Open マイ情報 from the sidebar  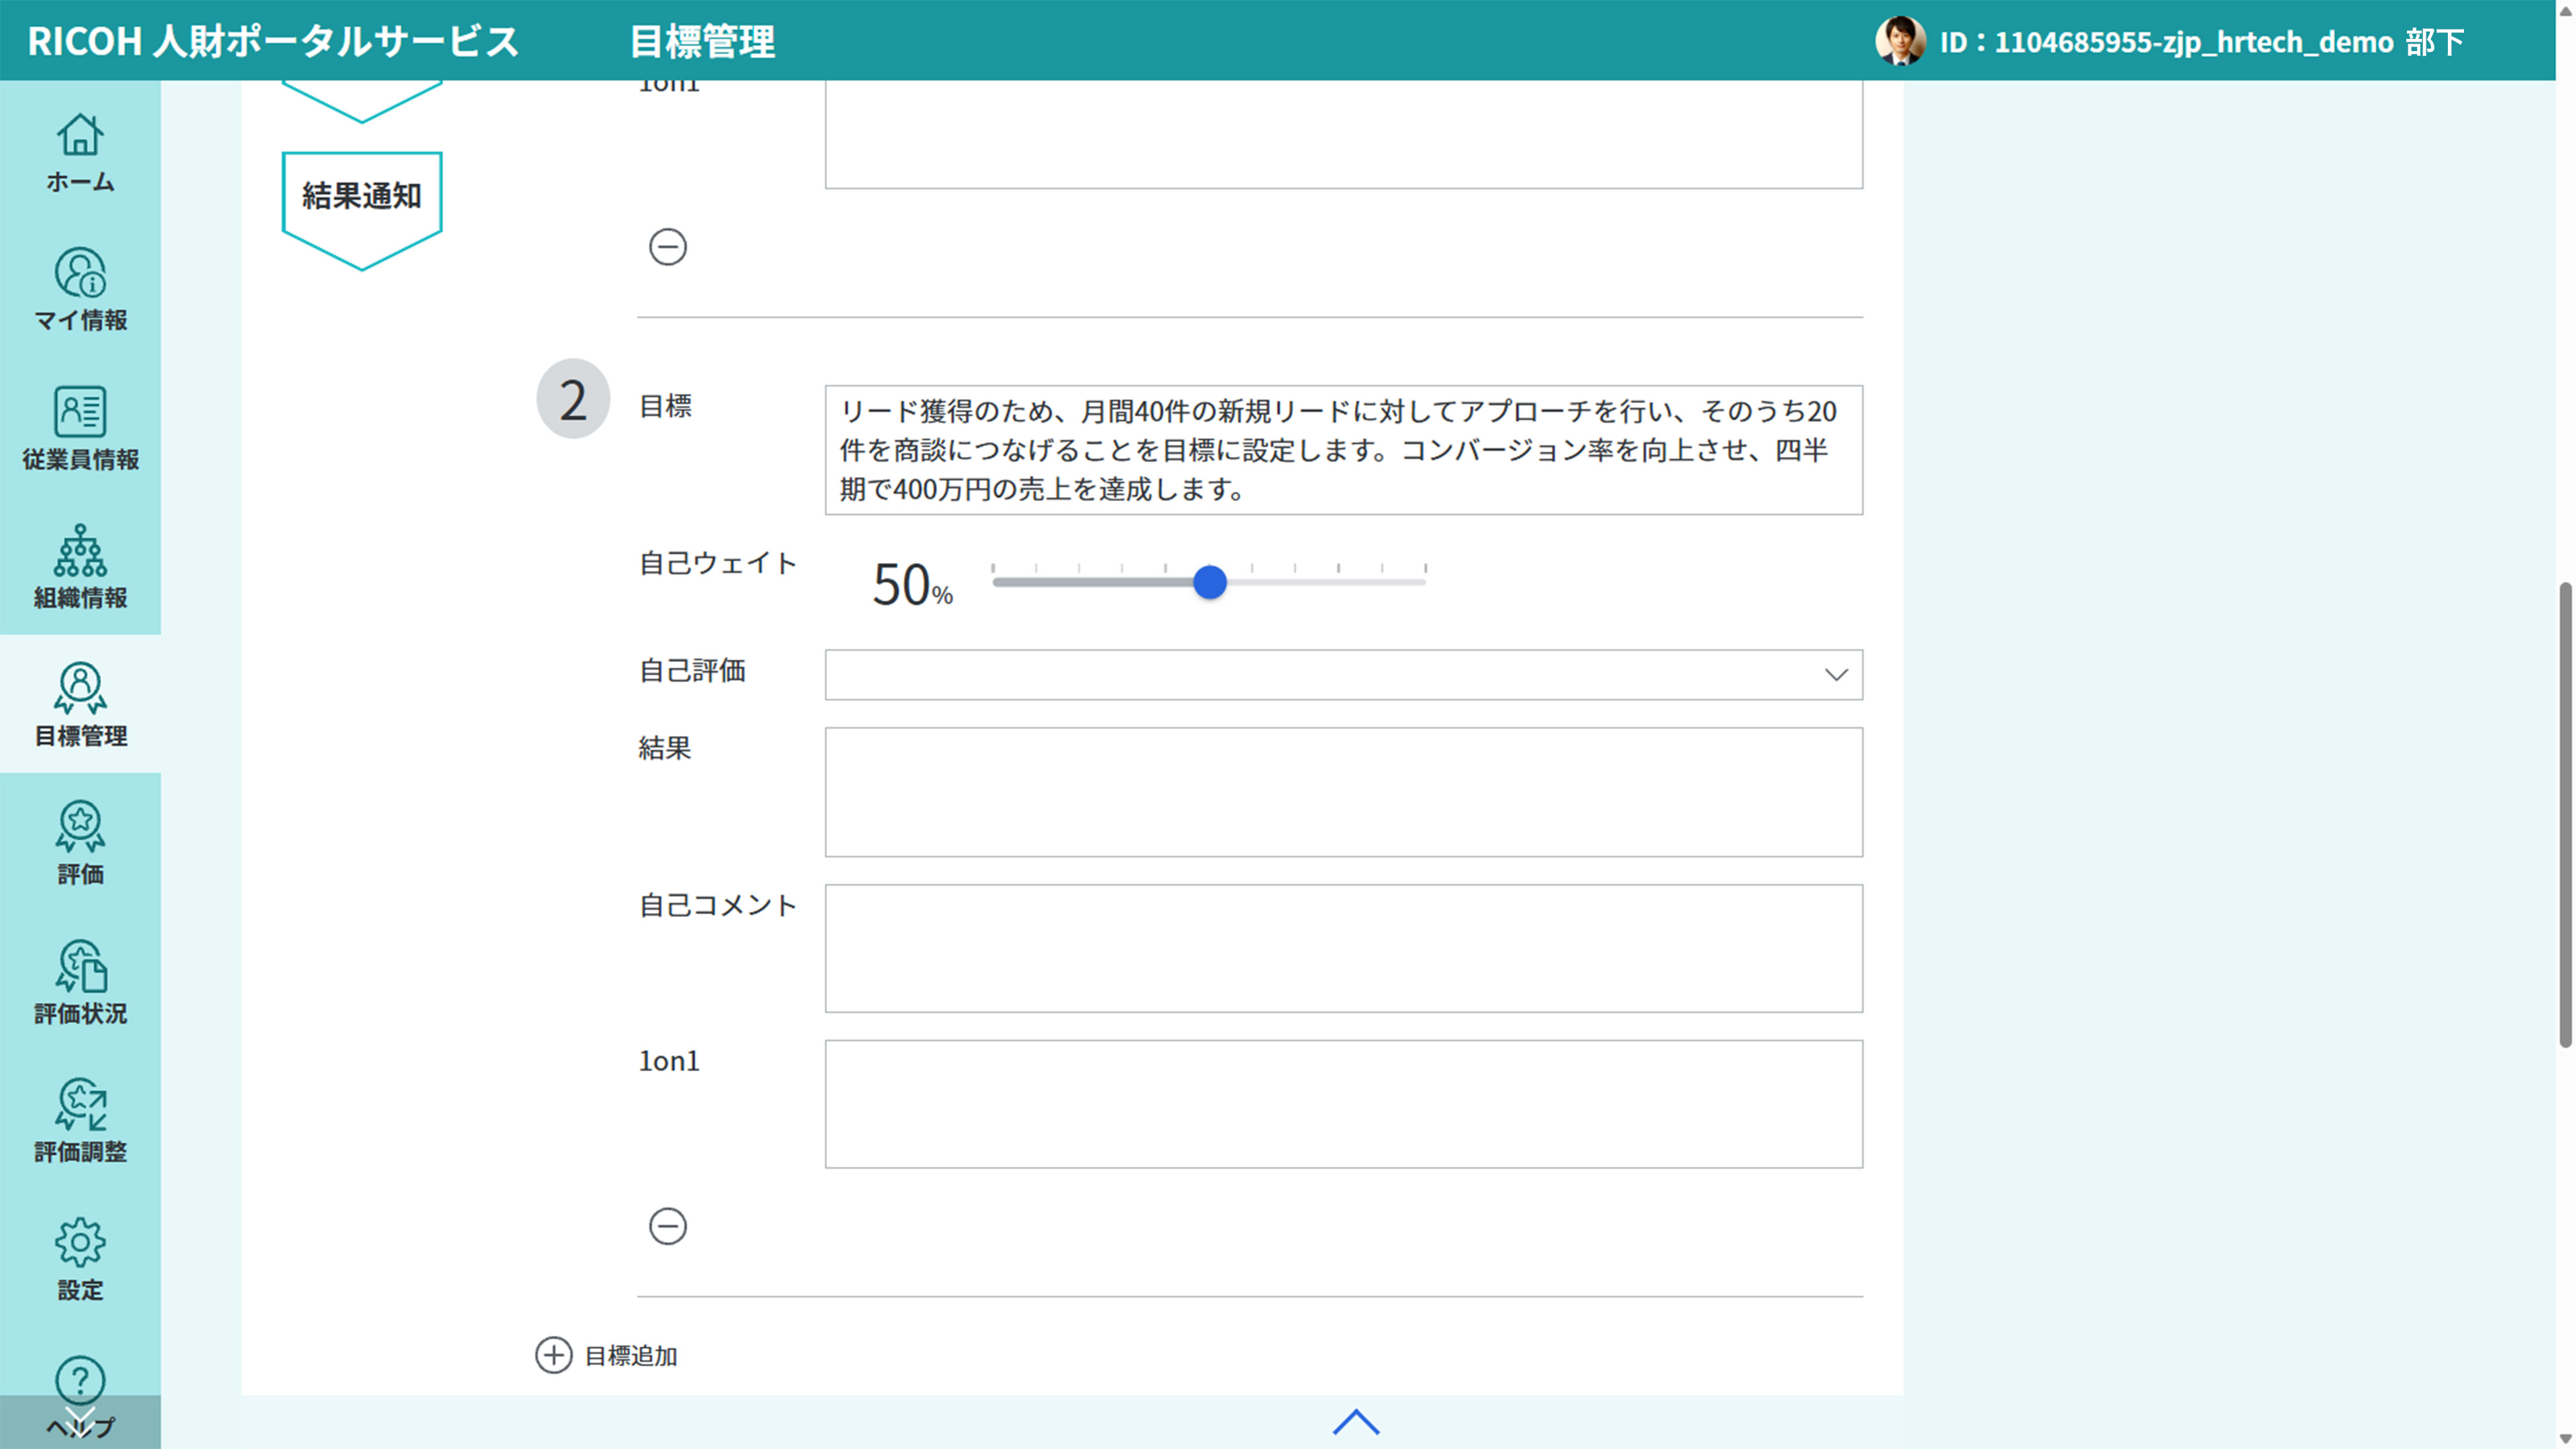click(80, 293)
